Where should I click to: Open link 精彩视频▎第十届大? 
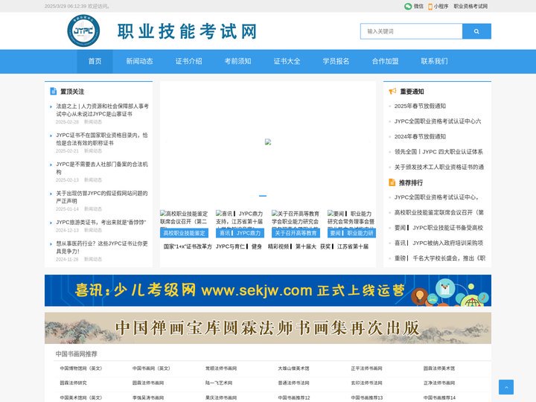(292, 246)
